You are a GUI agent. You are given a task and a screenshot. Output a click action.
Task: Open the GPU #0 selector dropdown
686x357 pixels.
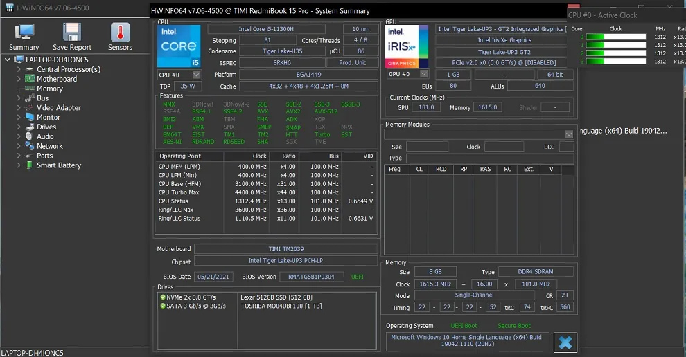click(423, 74)
